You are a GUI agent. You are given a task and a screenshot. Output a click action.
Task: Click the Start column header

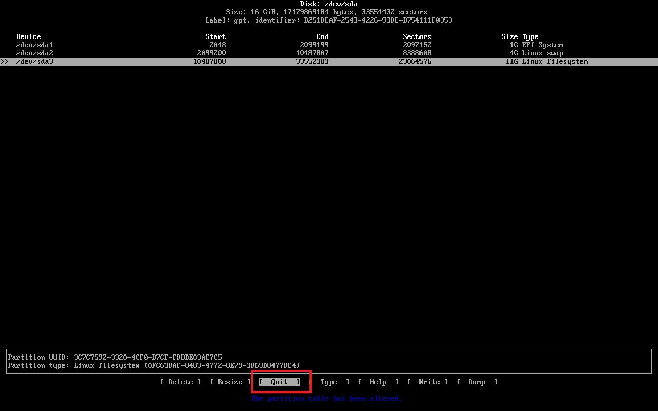point(215,36)
